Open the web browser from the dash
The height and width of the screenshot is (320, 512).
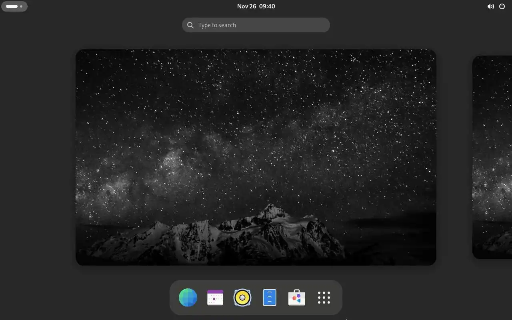point(188,298)
